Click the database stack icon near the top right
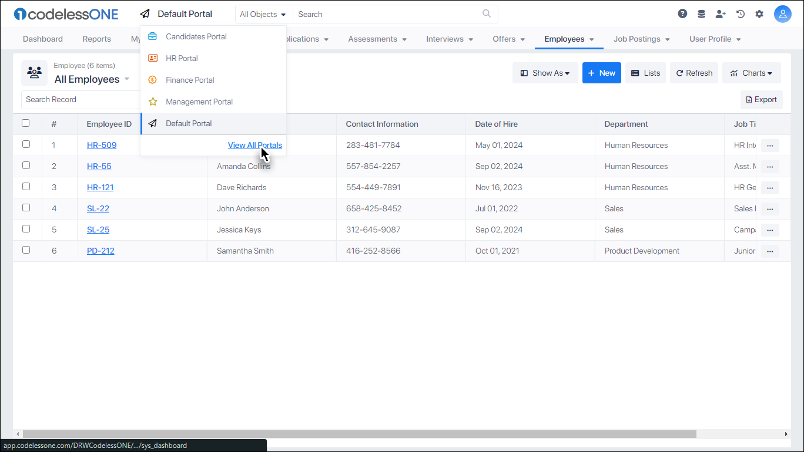 (701, 14)
